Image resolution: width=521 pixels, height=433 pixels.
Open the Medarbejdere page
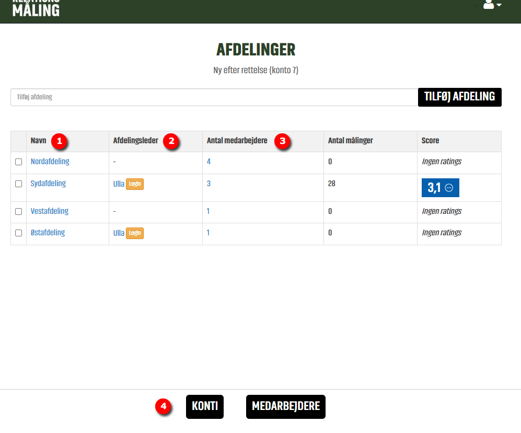click(285, 407)
